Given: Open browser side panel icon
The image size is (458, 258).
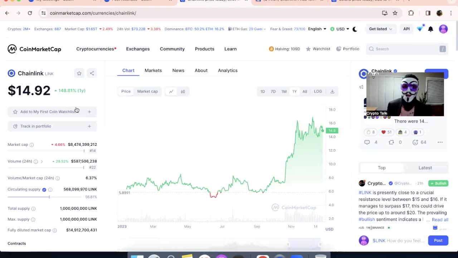Looking at the screenshot, I should (428, 13).
